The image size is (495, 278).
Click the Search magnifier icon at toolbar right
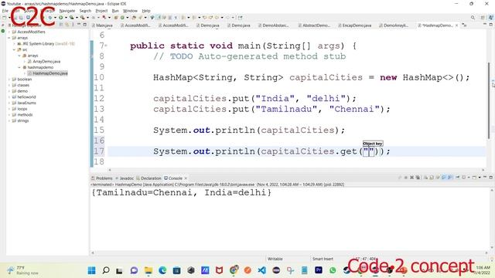click(473, 18)
